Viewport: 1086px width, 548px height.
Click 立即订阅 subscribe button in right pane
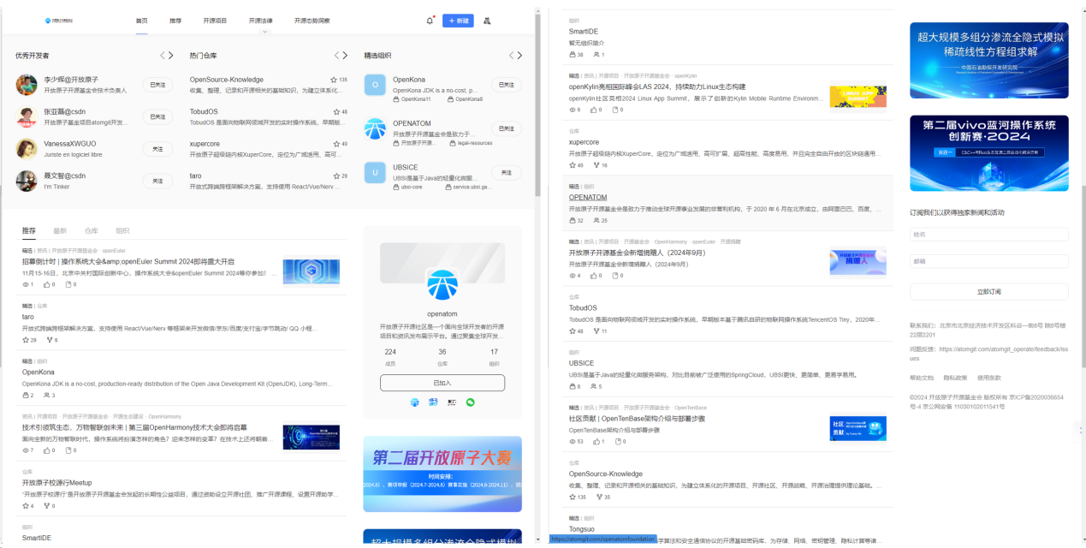(988, 292)
